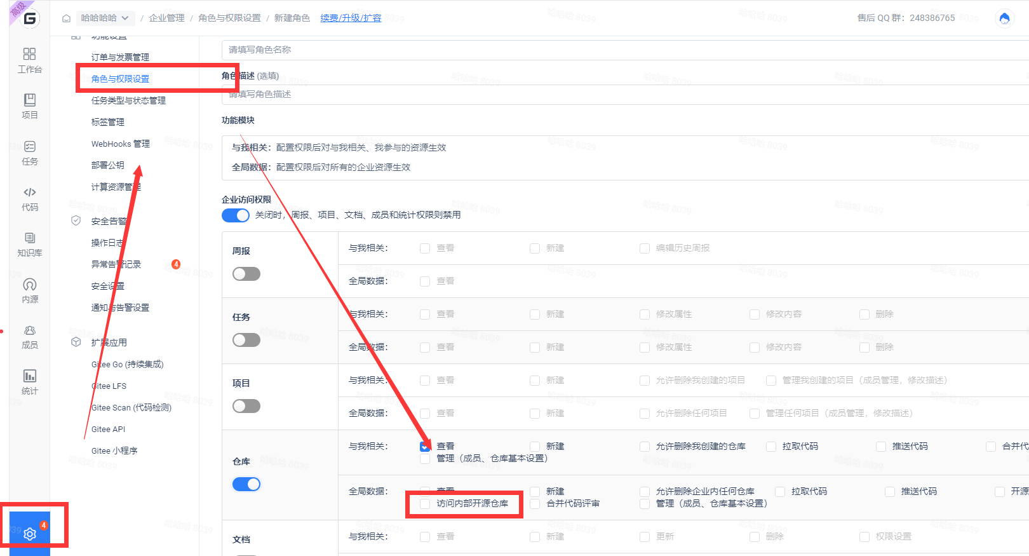Expand 扩展应用 menu section
Image resolution: width=1029 pixels, height=556 pixels.
(109, 342)
